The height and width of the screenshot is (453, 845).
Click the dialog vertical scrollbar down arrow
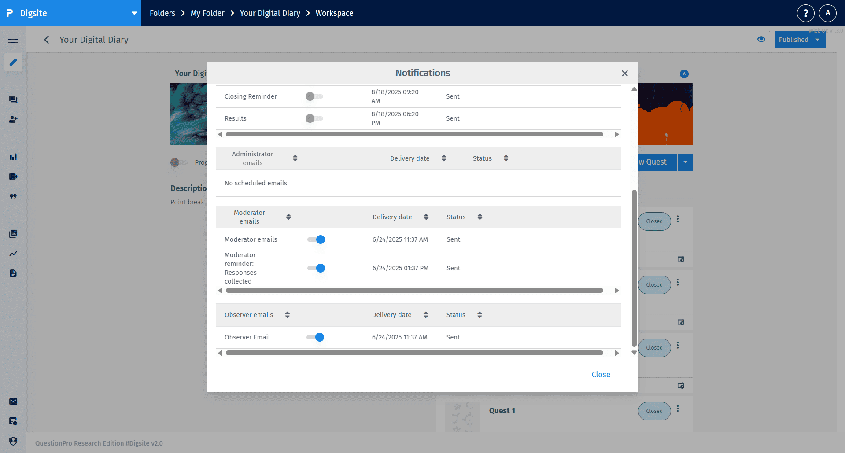click(x=634, y=353)
